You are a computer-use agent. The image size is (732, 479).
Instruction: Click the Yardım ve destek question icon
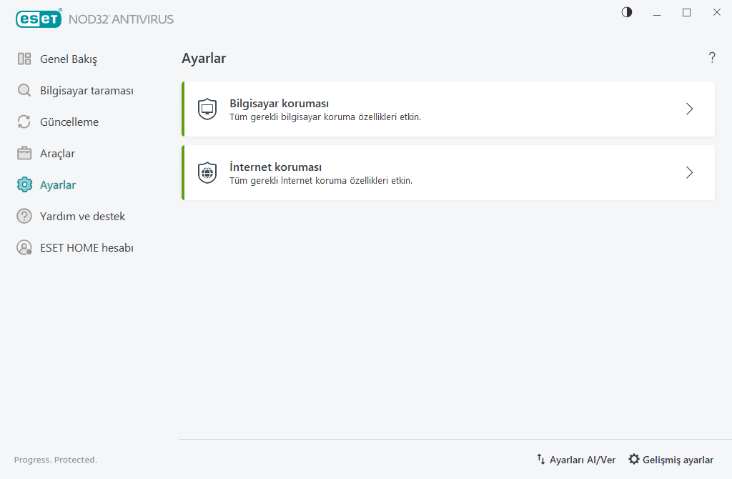click(x=24, y=217)
